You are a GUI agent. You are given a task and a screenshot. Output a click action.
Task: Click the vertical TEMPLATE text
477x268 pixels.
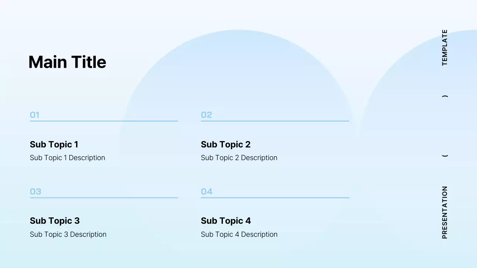tap(445, 48)
